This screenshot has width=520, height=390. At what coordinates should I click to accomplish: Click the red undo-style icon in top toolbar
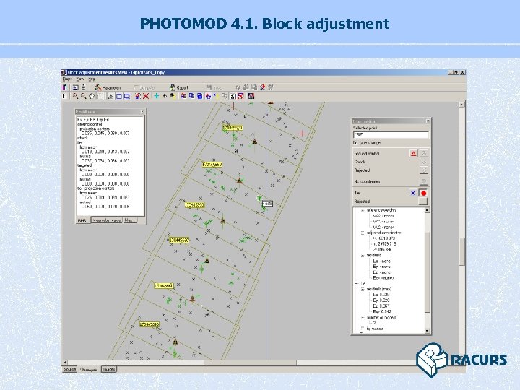coord(263,87)
